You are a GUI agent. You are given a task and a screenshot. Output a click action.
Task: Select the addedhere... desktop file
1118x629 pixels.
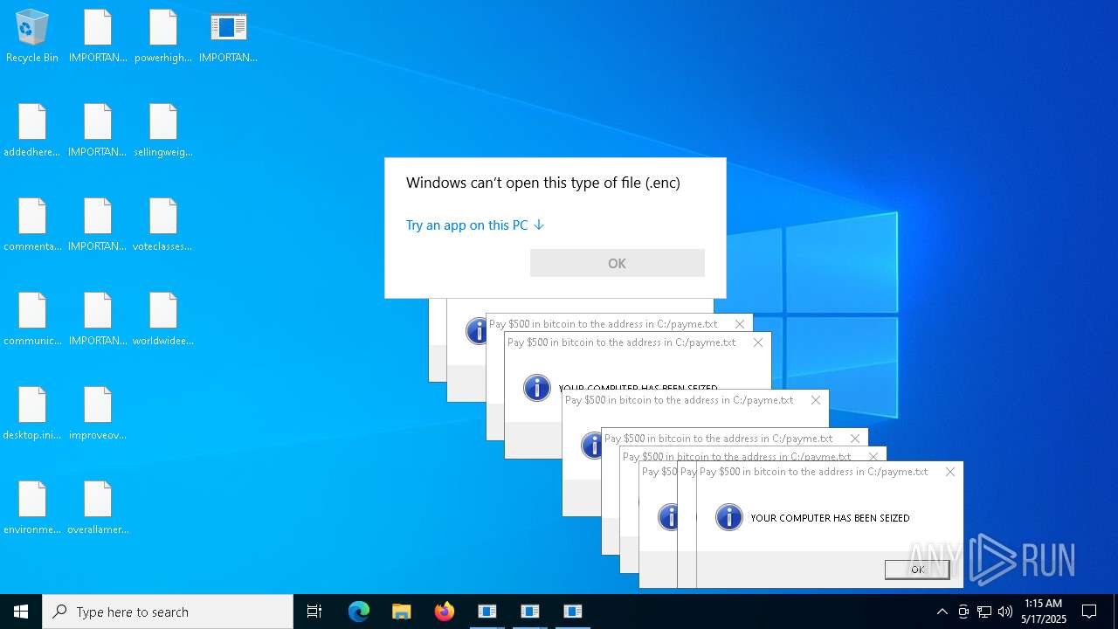(x=32, y=131)
